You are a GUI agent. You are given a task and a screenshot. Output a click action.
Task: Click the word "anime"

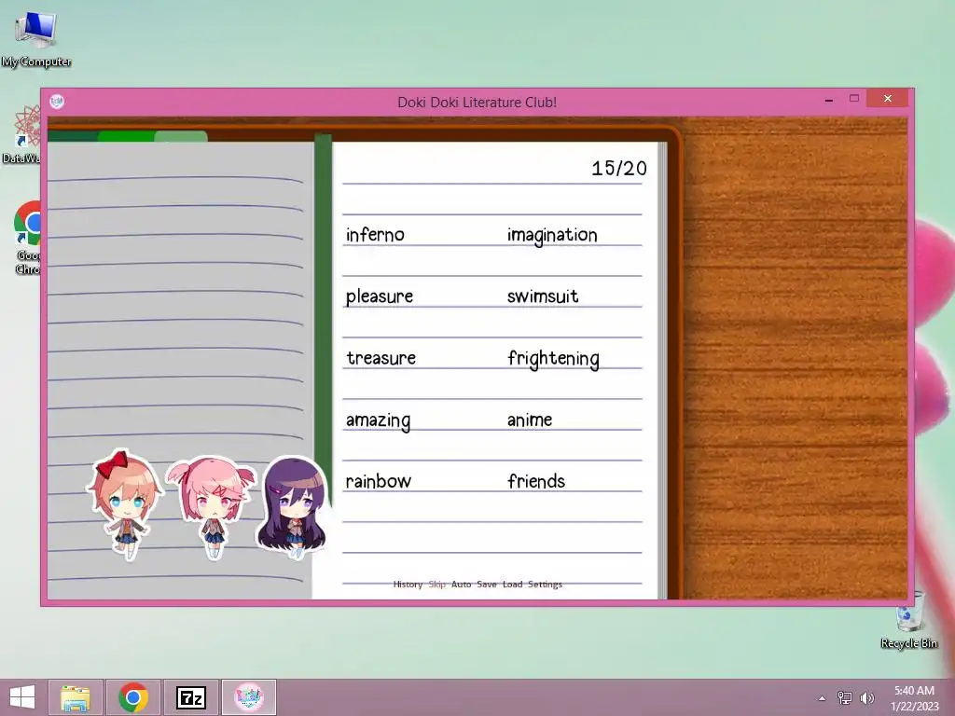point(530,420)
